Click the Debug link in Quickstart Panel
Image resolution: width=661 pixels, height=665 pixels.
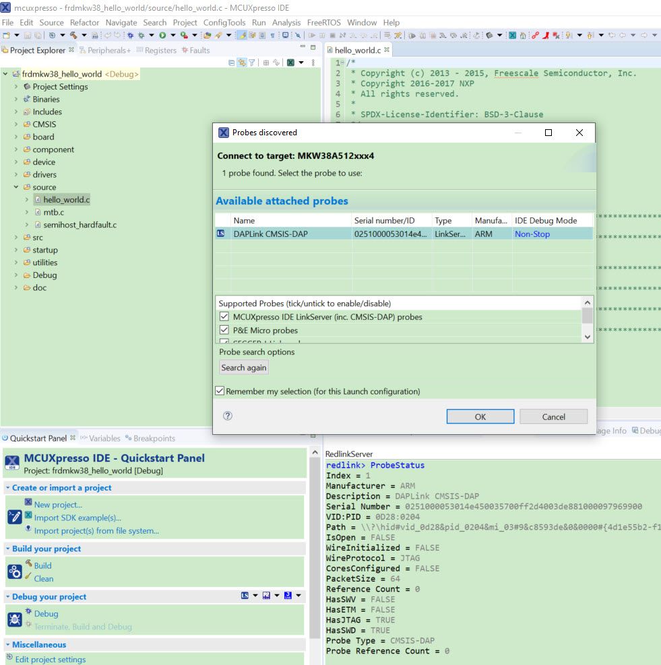click(46, 613)
